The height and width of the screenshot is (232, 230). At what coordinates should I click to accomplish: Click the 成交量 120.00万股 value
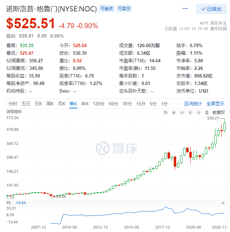coord(149,45)
